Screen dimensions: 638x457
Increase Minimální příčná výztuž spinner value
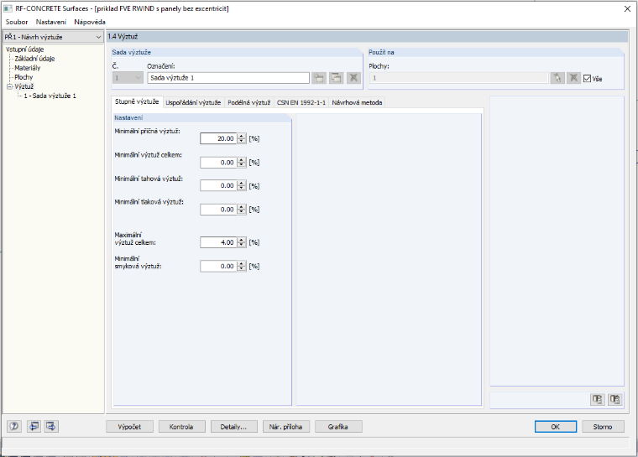242,136
